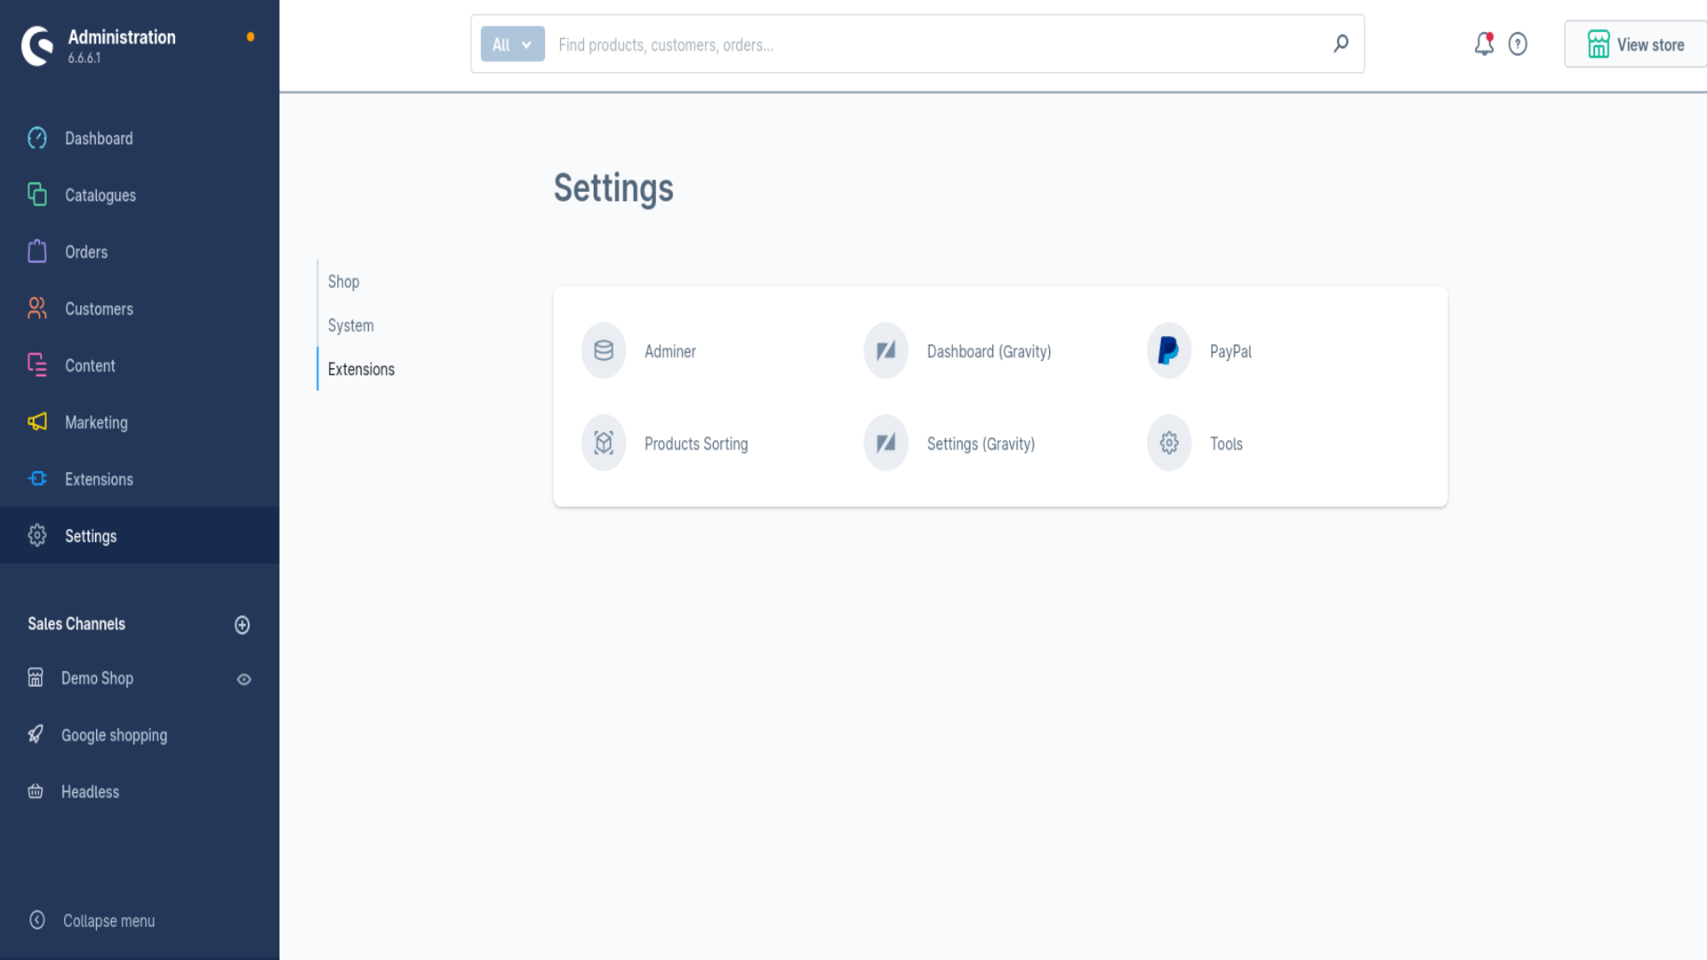Switch to the System settings tab
This screenshot has height=960, width=1707.
350,325
